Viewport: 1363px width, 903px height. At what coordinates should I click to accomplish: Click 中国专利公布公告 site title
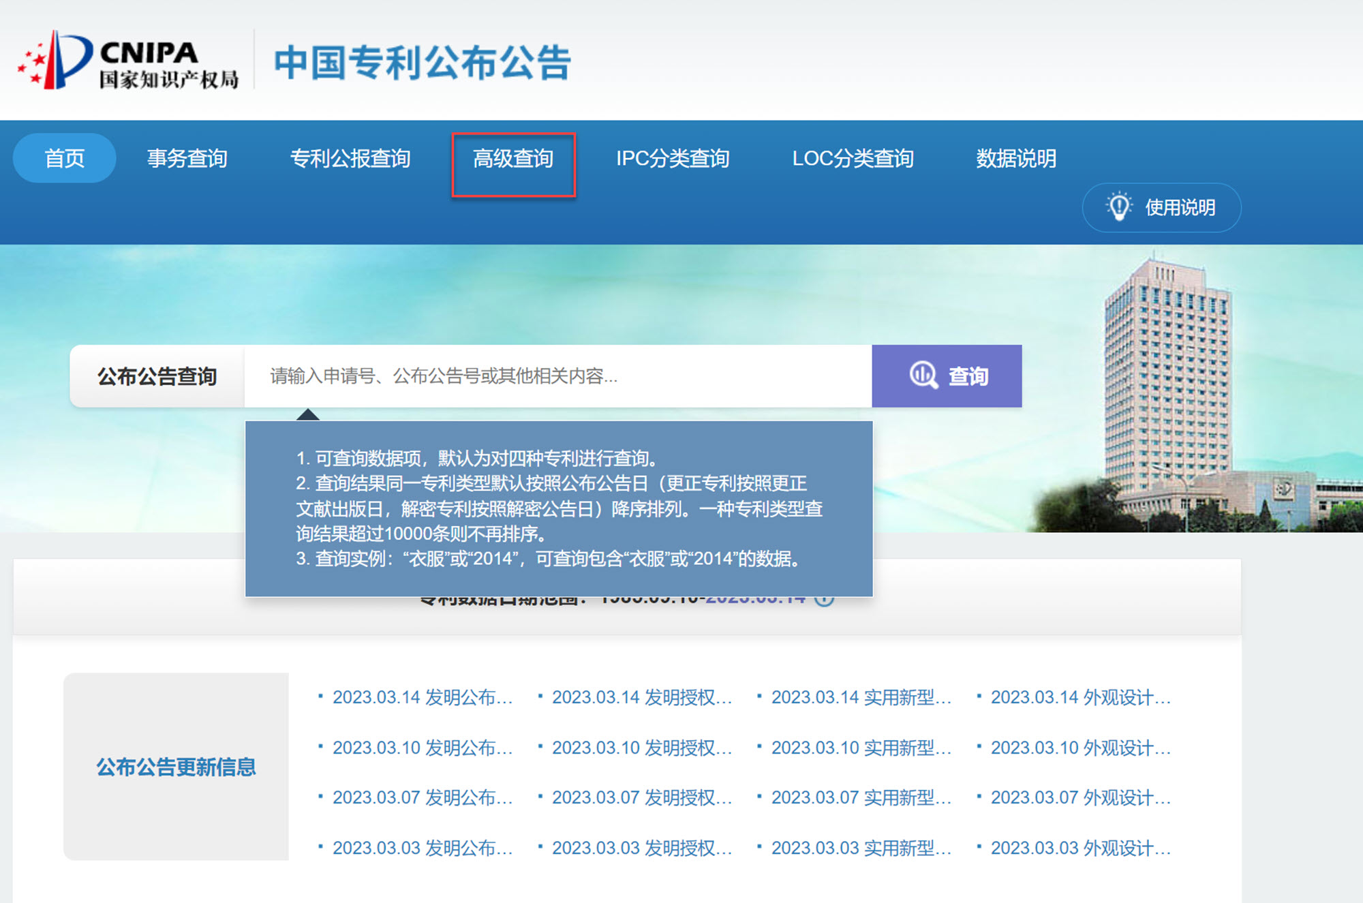pyautogui.click(x=422, y=63)
